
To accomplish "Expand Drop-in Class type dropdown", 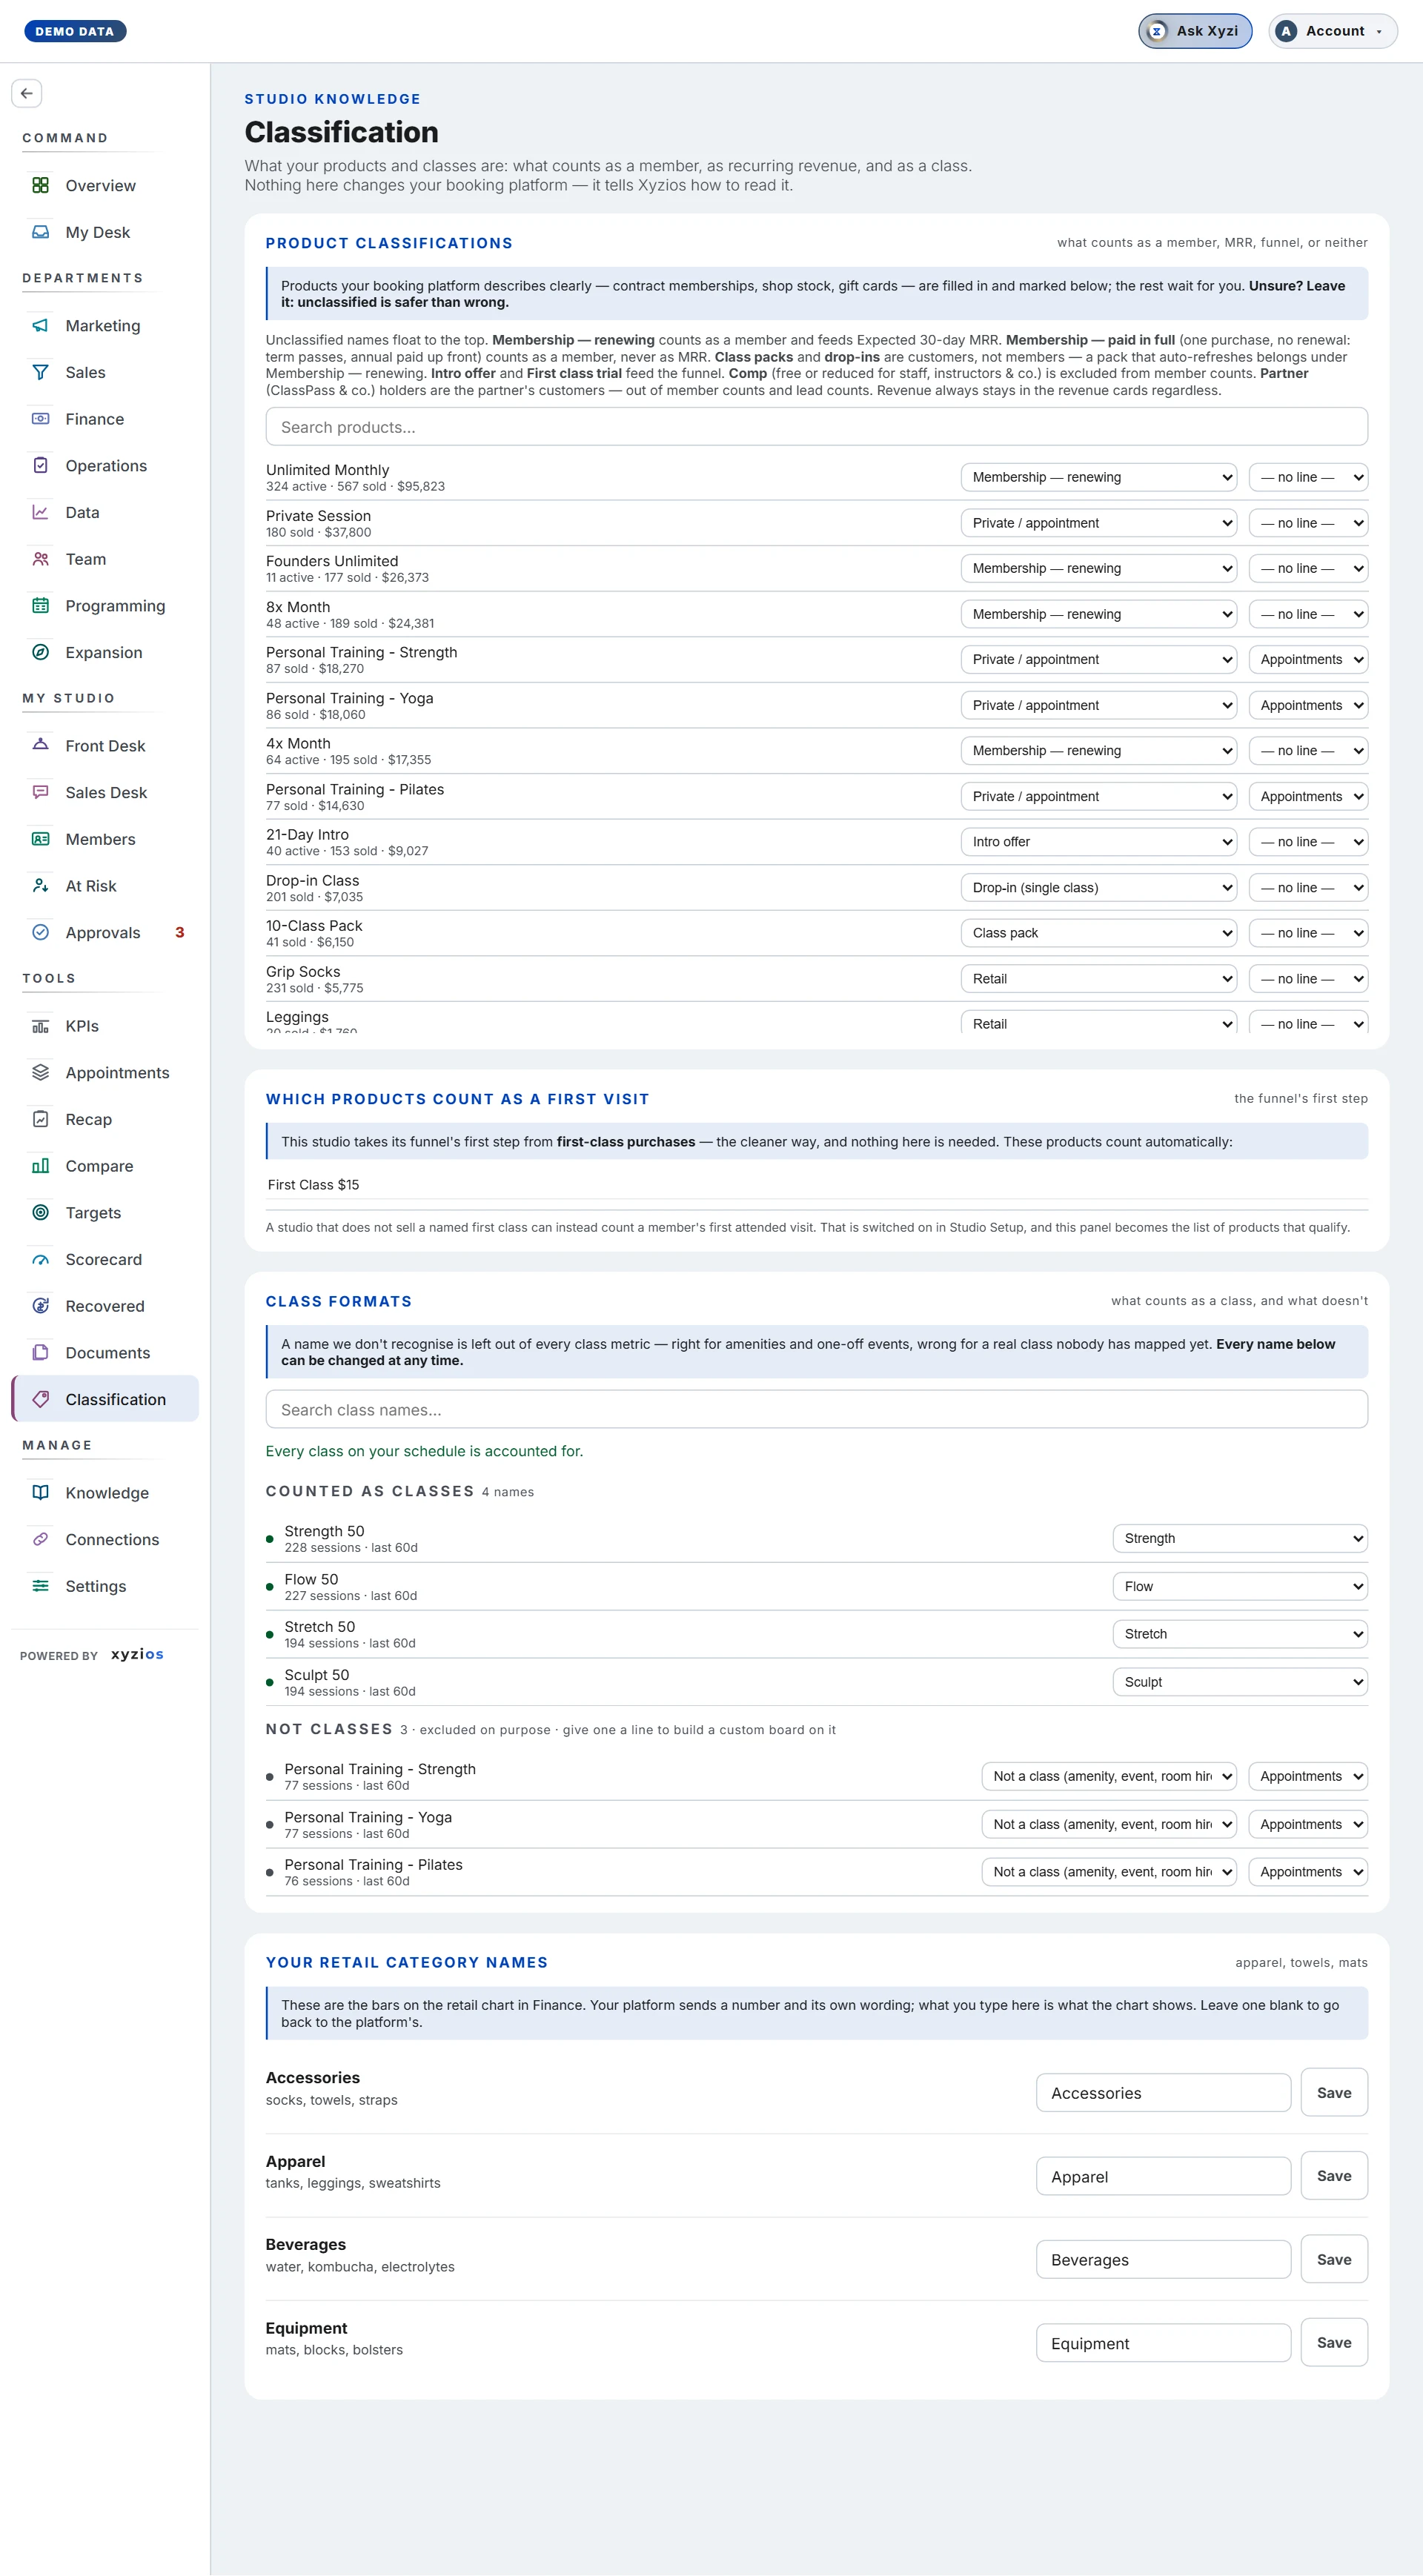I will (x=1098, y=887).
